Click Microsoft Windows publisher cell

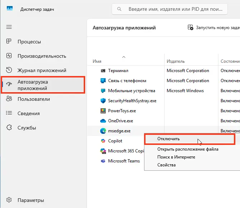tap(185, 91)
